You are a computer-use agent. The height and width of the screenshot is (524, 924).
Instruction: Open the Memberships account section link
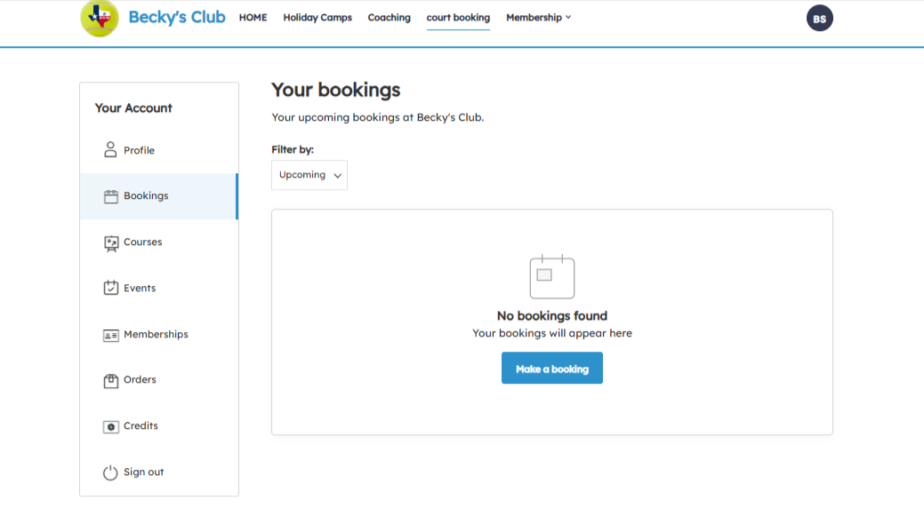coord(156,335)
